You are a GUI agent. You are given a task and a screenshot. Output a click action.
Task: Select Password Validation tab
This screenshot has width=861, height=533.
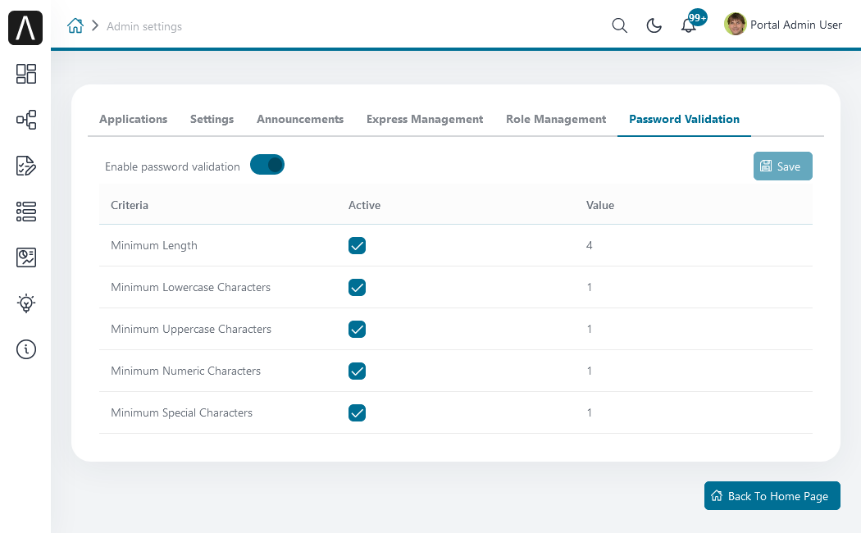(684, 119)
